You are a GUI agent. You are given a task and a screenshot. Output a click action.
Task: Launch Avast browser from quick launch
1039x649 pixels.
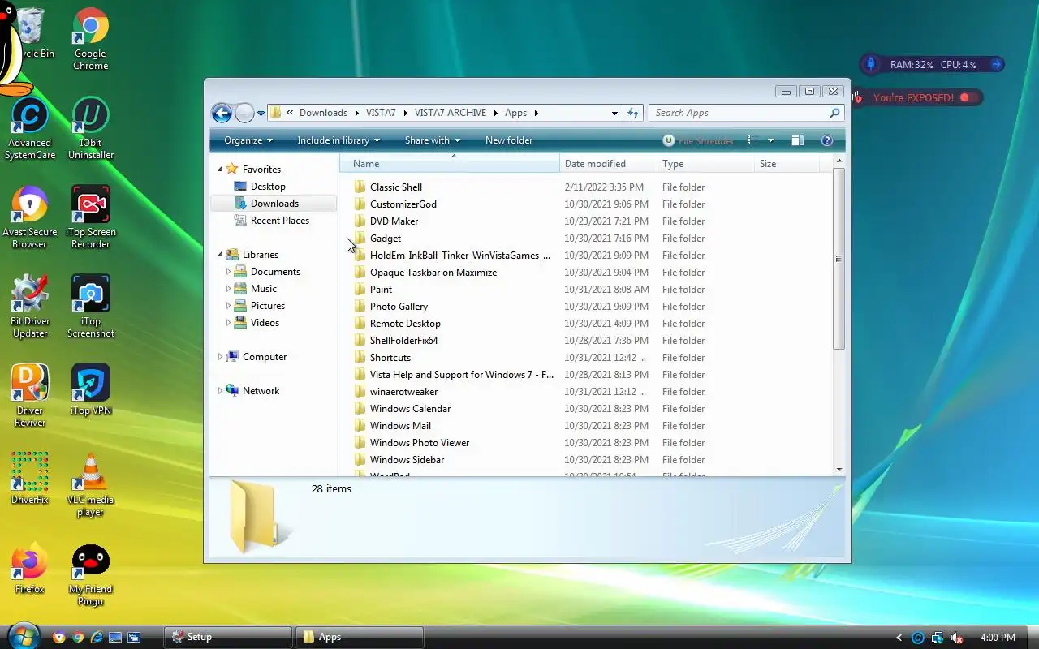(x=58, y=638)
